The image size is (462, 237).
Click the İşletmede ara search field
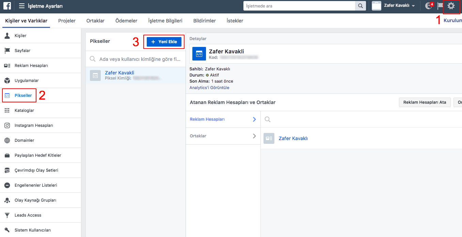[x=299, y=6]
